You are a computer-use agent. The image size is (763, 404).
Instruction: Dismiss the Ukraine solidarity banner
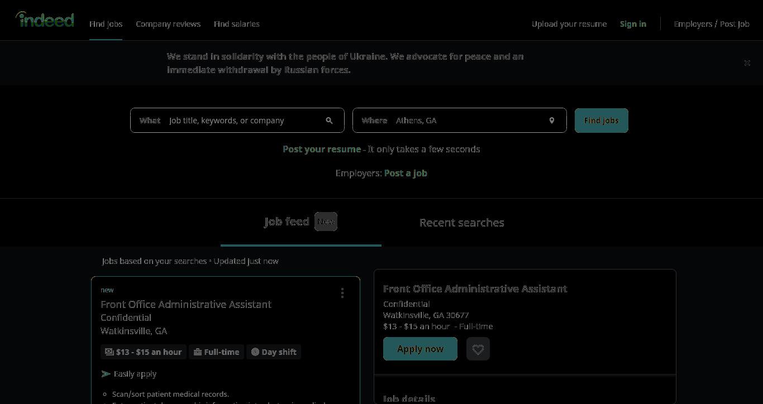747,63
